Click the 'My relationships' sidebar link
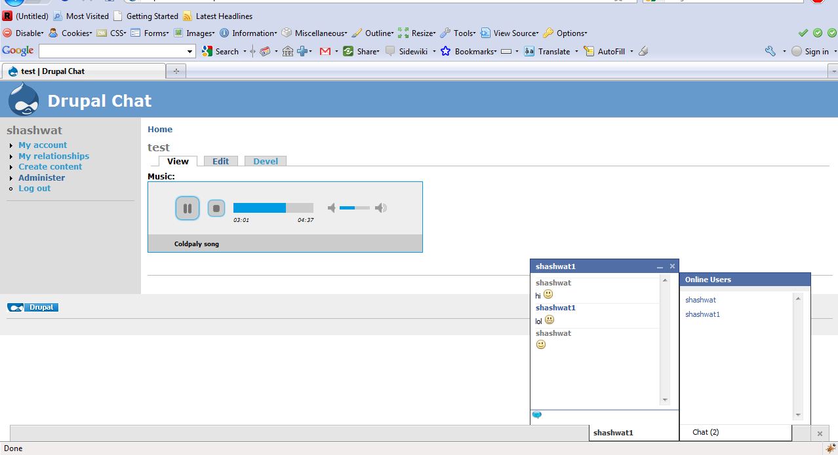Screen dimensions: 838x455 coord(54,156)
